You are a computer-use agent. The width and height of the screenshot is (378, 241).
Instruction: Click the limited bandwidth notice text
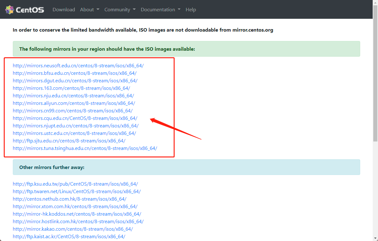pyautogui.click(x=143, y=30)
